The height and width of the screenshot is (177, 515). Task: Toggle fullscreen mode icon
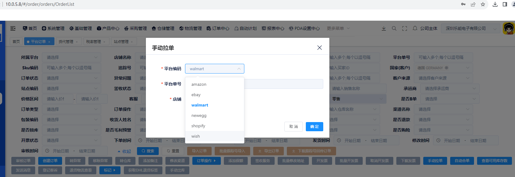pos(405,28)
